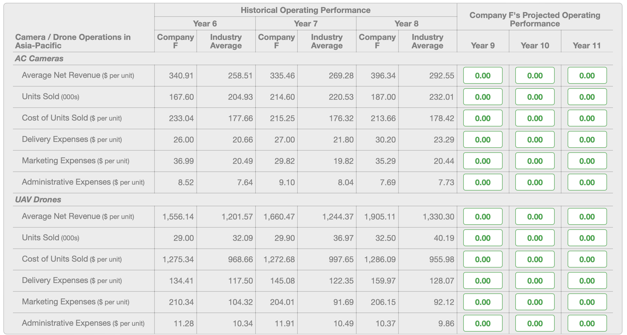The width and height of the screenshot is (627, 335).
Task: Click the Historical Operating Performance header
Action: (305, 10)
